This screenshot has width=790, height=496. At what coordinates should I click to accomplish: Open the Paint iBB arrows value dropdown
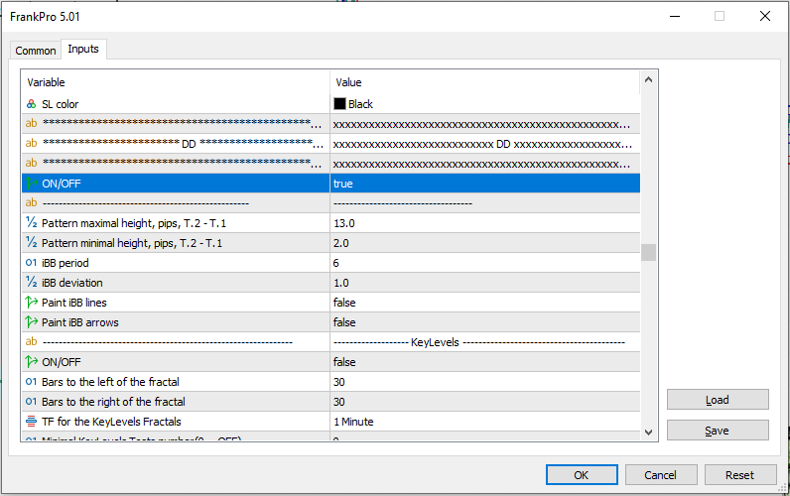point(484,322)
